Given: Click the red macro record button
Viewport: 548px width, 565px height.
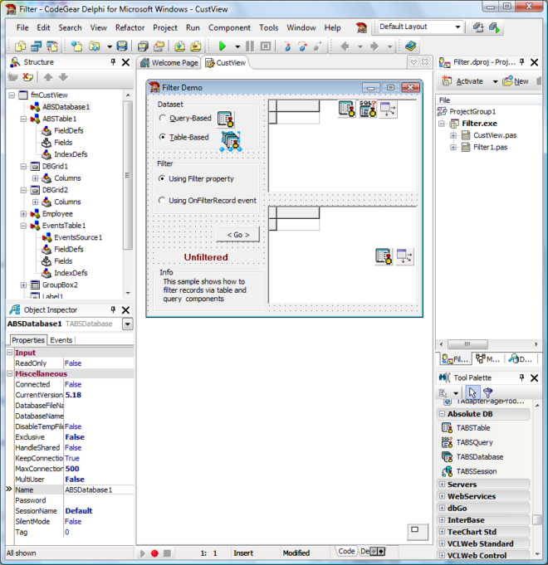Looking at the screenshot, I should click(x=154, y=553).
